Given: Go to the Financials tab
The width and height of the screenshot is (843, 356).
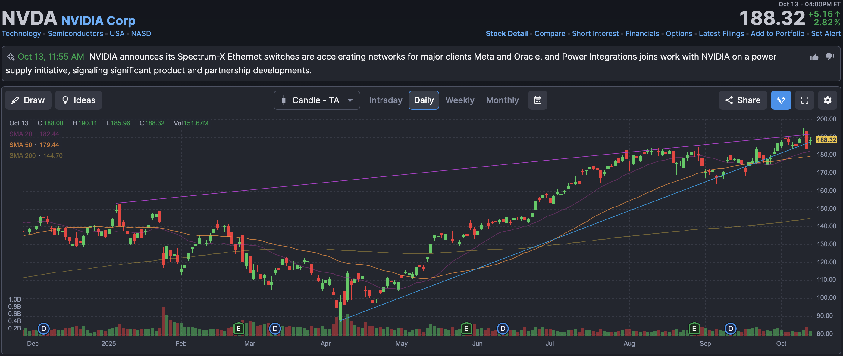Looking at the screenshot, I should (642, 34).
